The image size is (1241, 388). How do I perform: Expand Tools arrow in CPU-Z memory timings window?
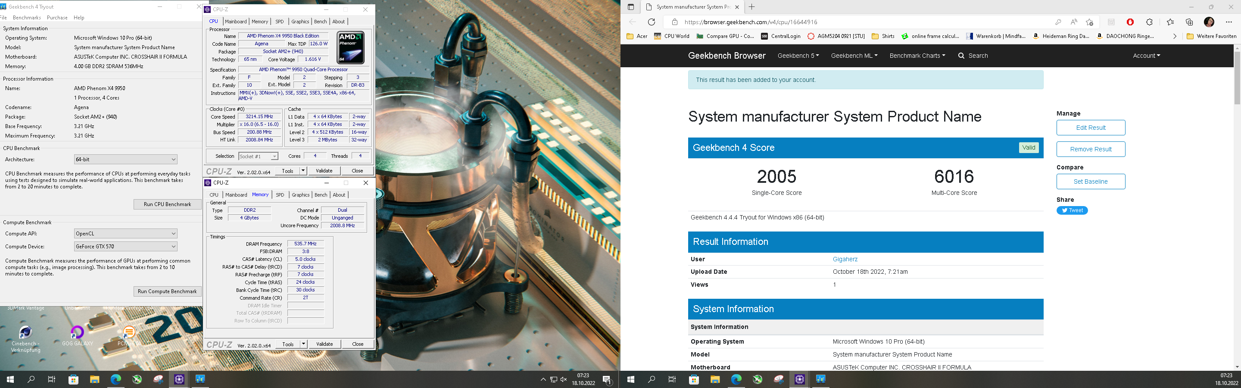(x=303, y=344)
